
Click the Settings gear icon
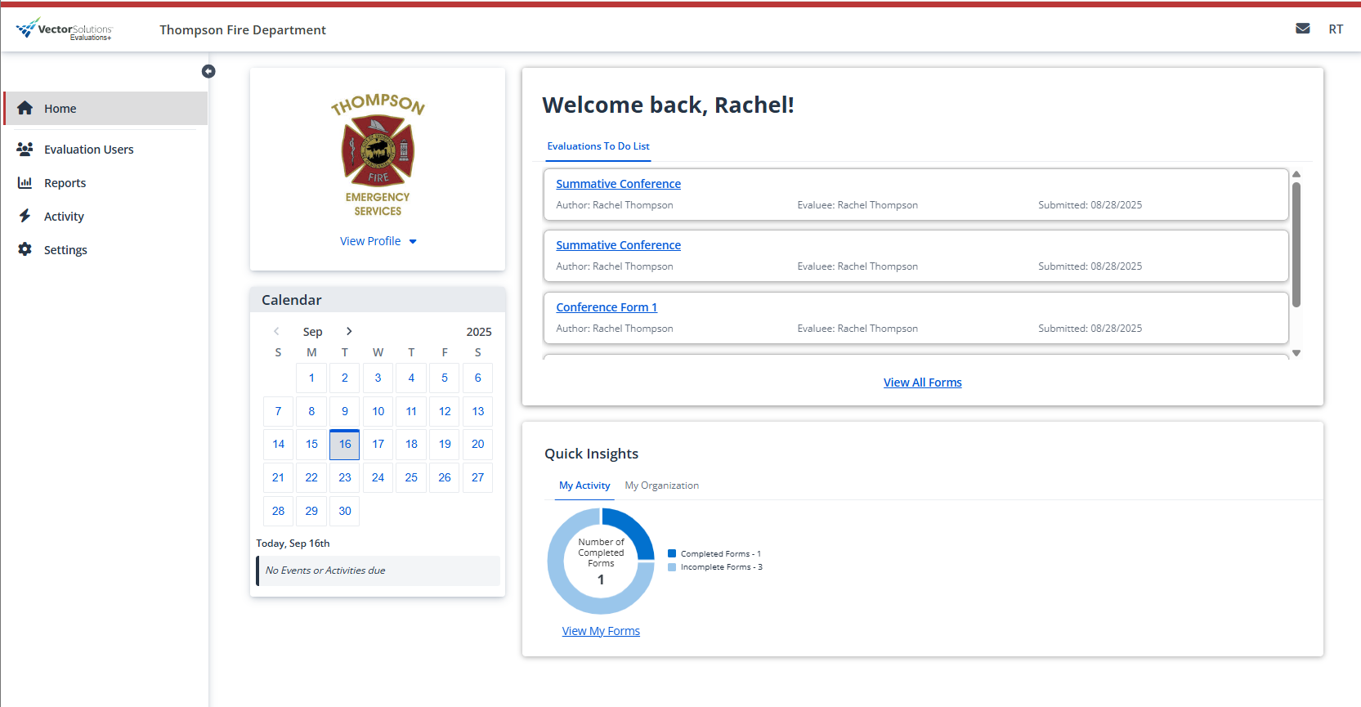(25, 249)
